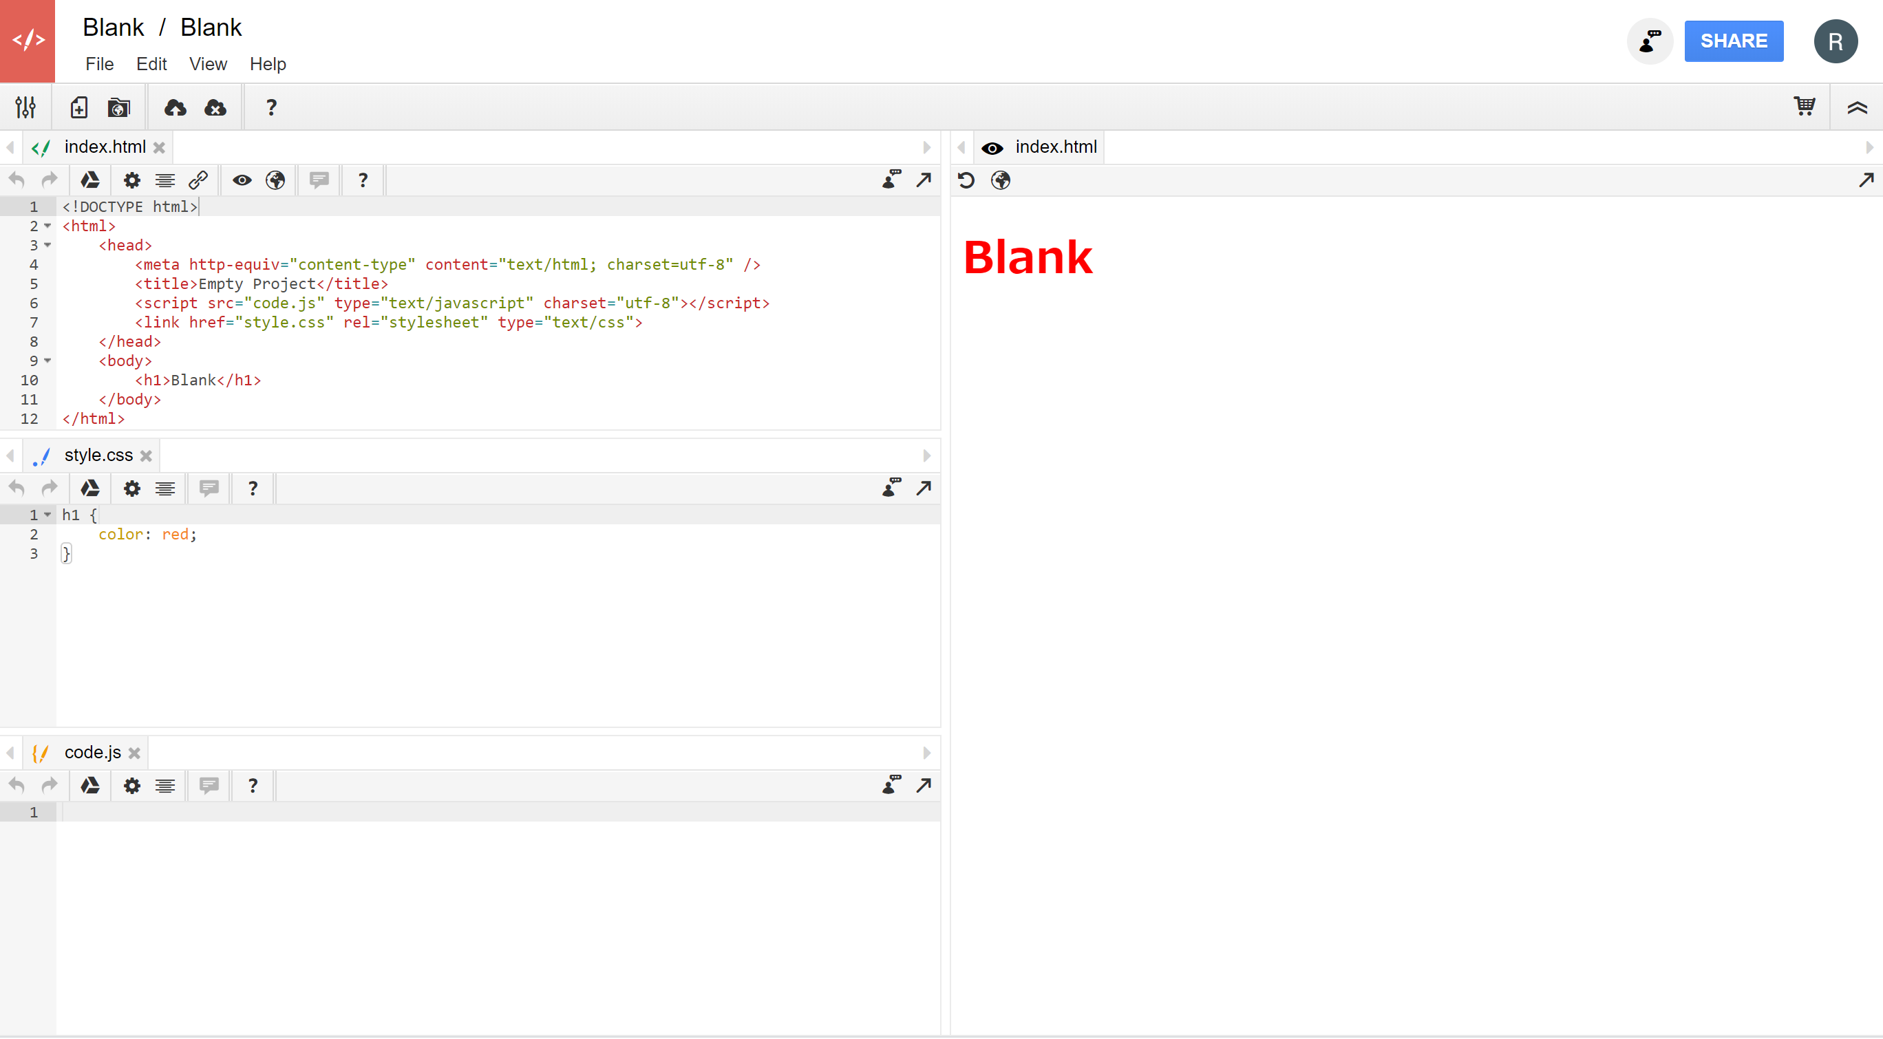1883x1039 pixels.
Task: Close the index.html editor tab
Action: [160, 148]
